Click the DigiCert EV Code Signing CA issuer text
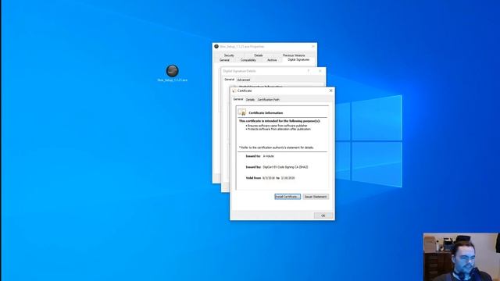The image size is (500, 281). (285, 167)
